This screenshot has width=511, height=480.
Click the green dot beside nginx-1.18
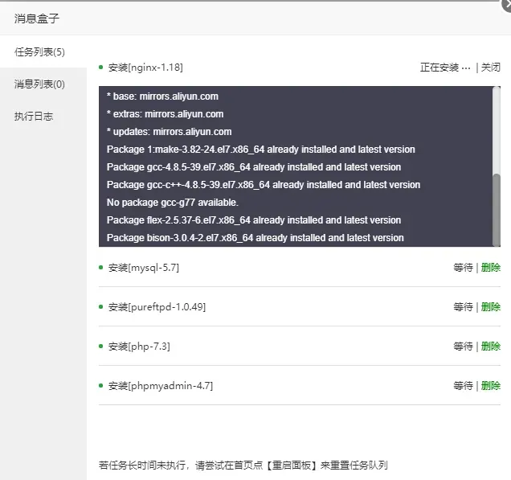[100, 68]
